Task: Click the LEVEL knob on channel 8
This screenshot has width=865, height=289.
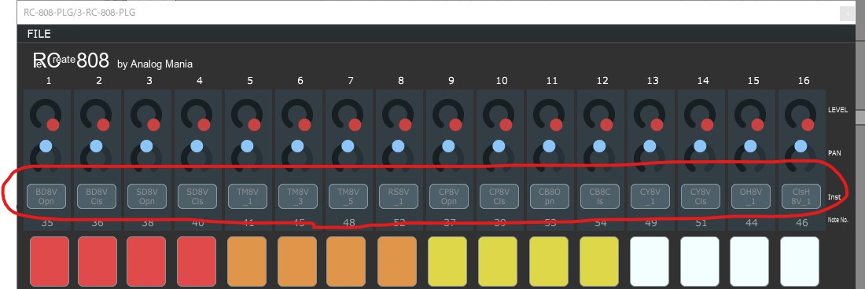Action: pyautogui.click(x=399, y=115)
